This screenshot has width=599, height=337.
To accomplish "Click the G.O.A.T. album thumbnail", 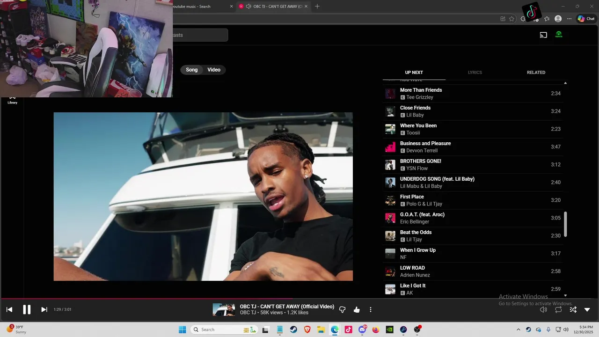I will pos(390,218).
